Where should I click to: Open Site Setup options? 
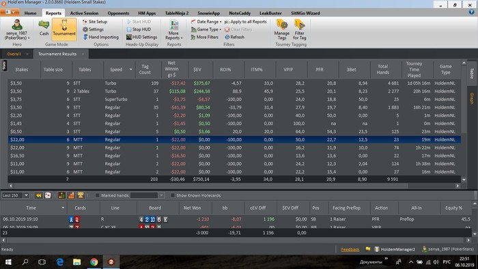95,22
